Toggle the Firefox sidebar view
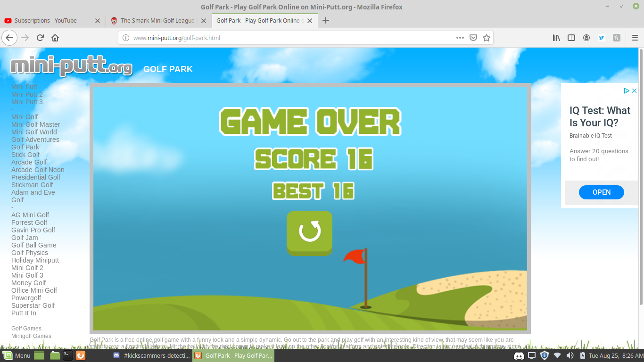The width and height of the screenshot is (644, 362). click(x=571, y=38)
